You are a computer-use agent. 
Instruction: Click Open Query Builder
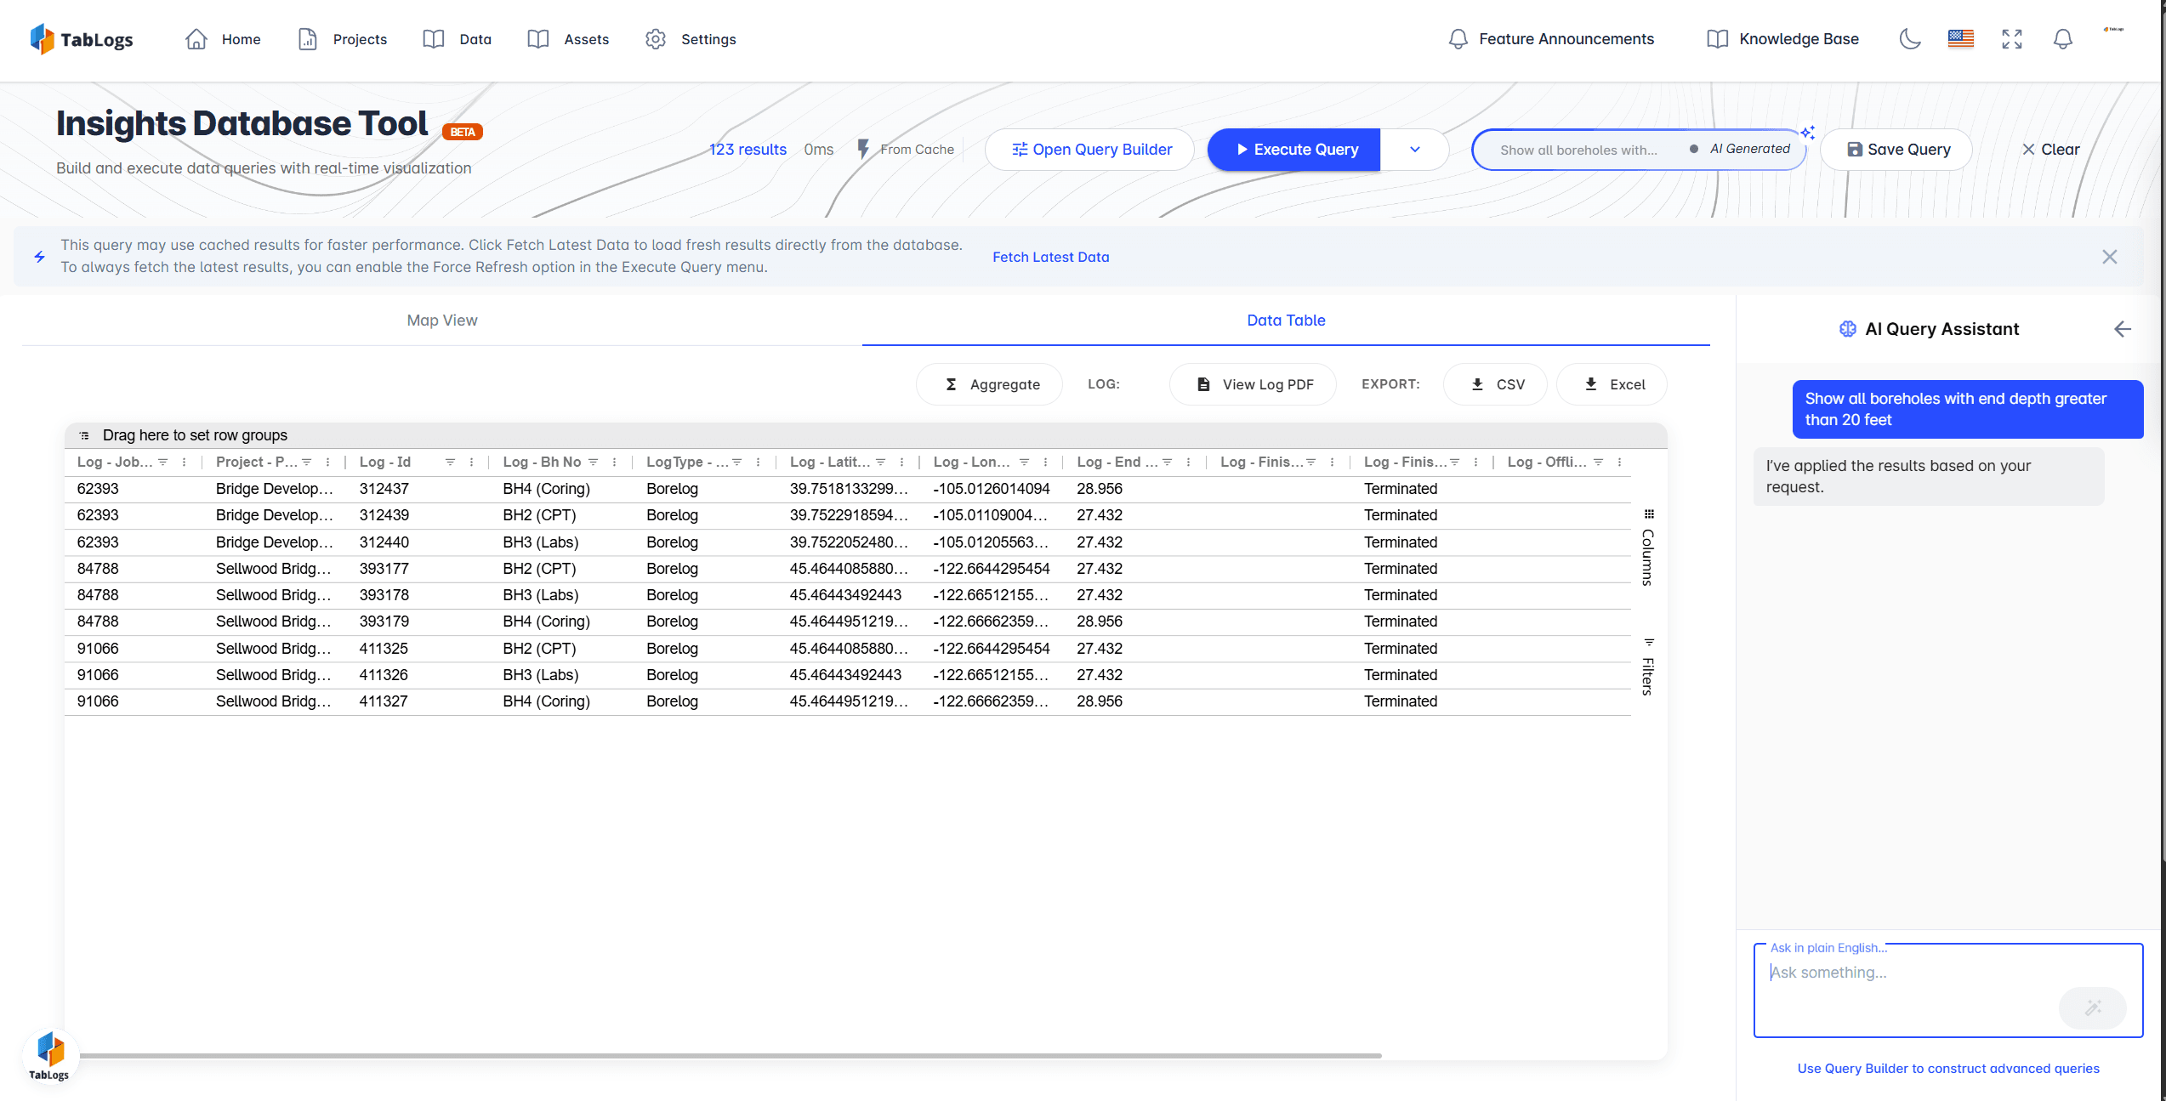click(x=1090, y=150)
